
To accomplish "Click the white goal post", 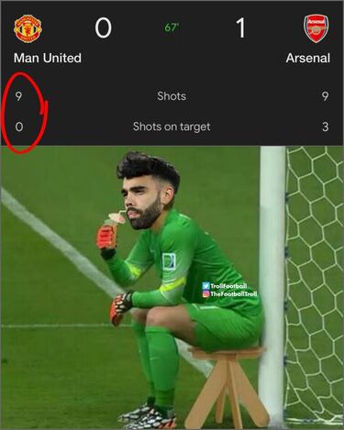I will tap(272, 282).
